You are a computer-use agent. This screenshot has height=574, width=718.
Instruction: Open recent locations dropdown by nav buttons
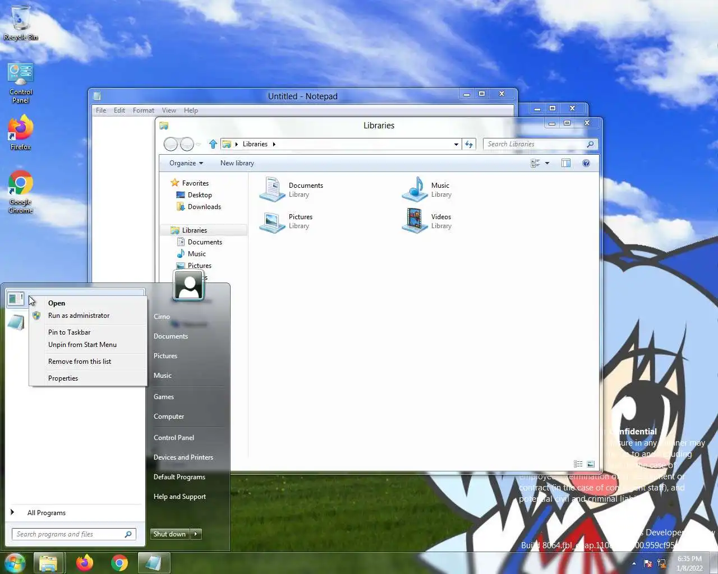pos(199,145)
